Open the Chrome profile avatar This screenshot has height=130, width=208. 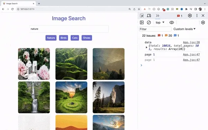tap(200, 9)
